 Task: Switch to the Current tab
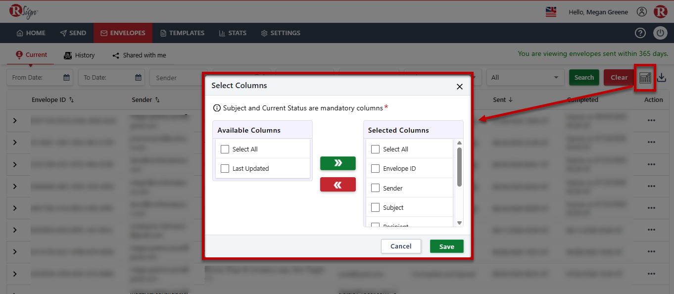(31, 55)
